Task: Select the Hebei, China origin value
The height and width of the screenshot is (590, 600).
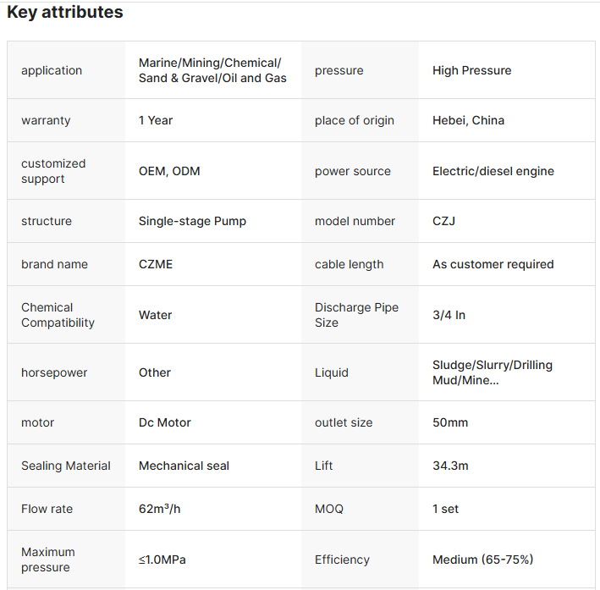Action: [468, 120]
